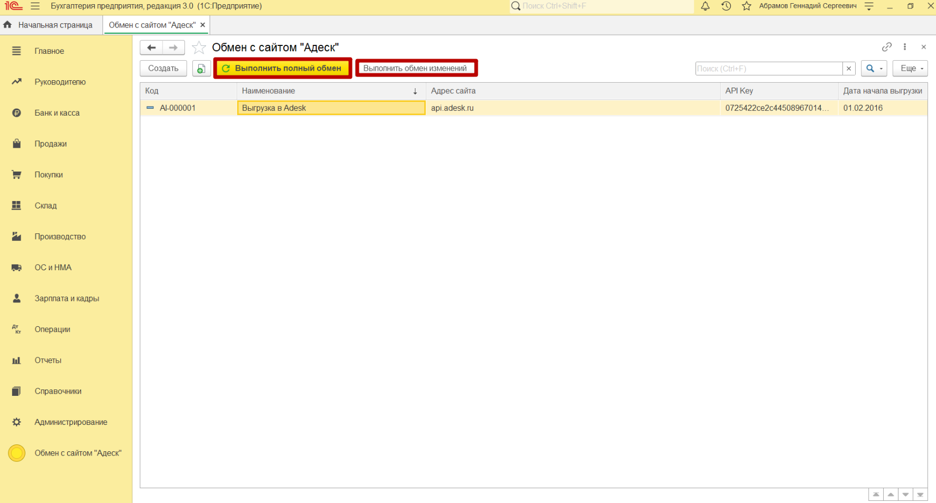Image resolution: width=936 pixels, height=503 pixels.
Task: Select the Выгрузка в Adesk cell
Action: [x=331, y=108]
